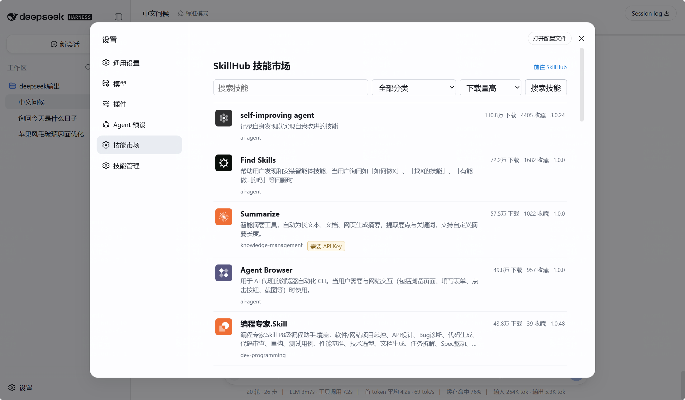Click the 标准模式 label in header
Image resolution: width=685 pixels, height=400 pixels.
(197, 13)
